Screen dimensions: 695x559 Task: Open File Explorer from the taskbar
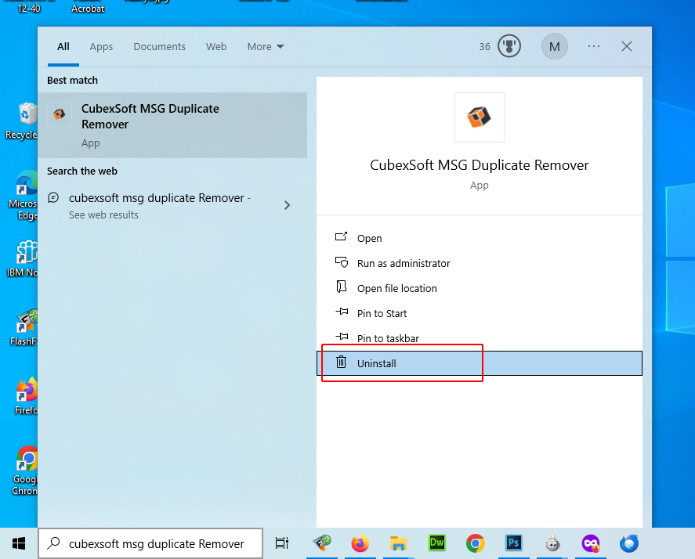[398, 543]
